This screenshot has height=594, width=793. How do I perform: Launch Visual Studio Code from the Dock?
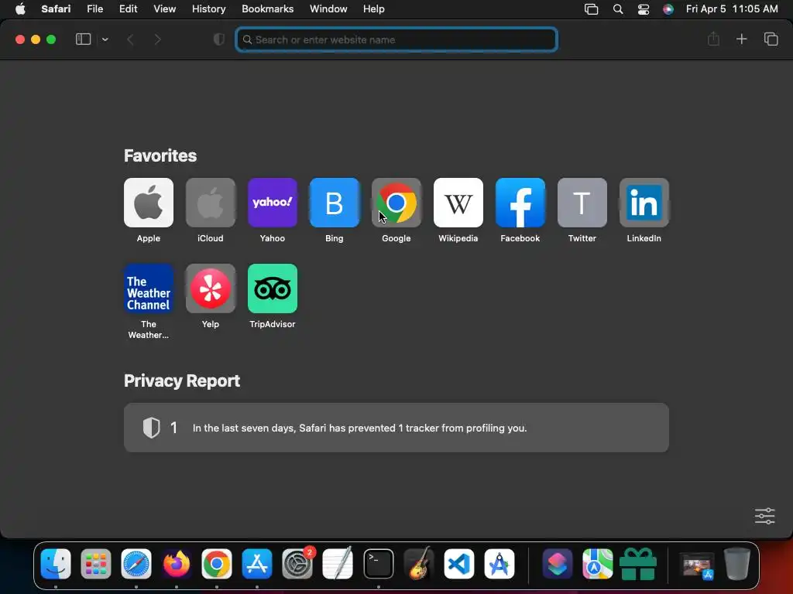tap(458, 564)
